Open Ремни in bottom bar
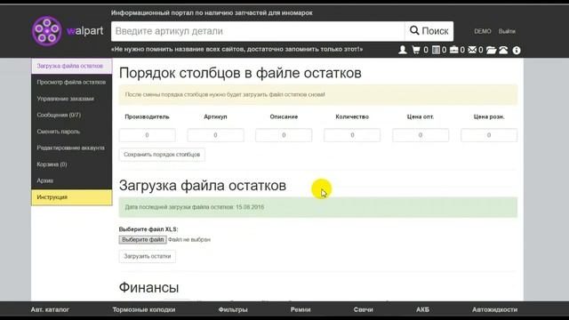Viewport: 569px width, 320px height. [301, 310]
